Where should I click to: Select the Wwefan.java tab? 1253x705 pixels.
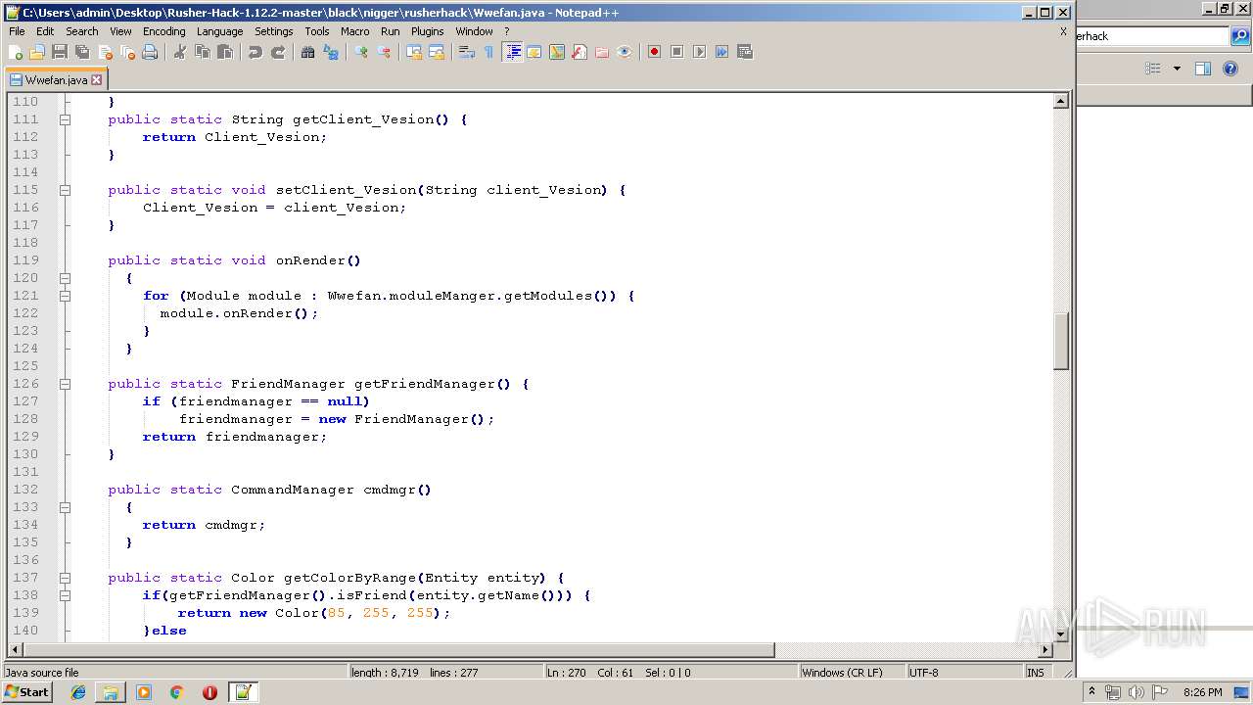pos(56,80)
